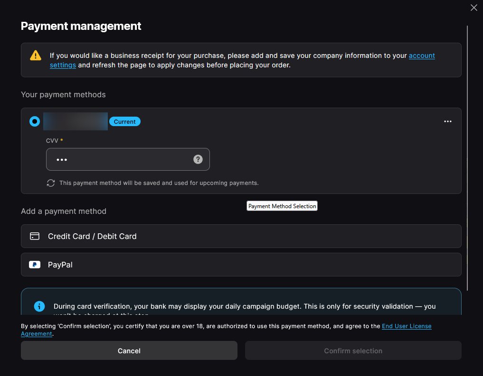Click the CVV help question mark icon
The image size is (483, 376).
tap(198, 159)
